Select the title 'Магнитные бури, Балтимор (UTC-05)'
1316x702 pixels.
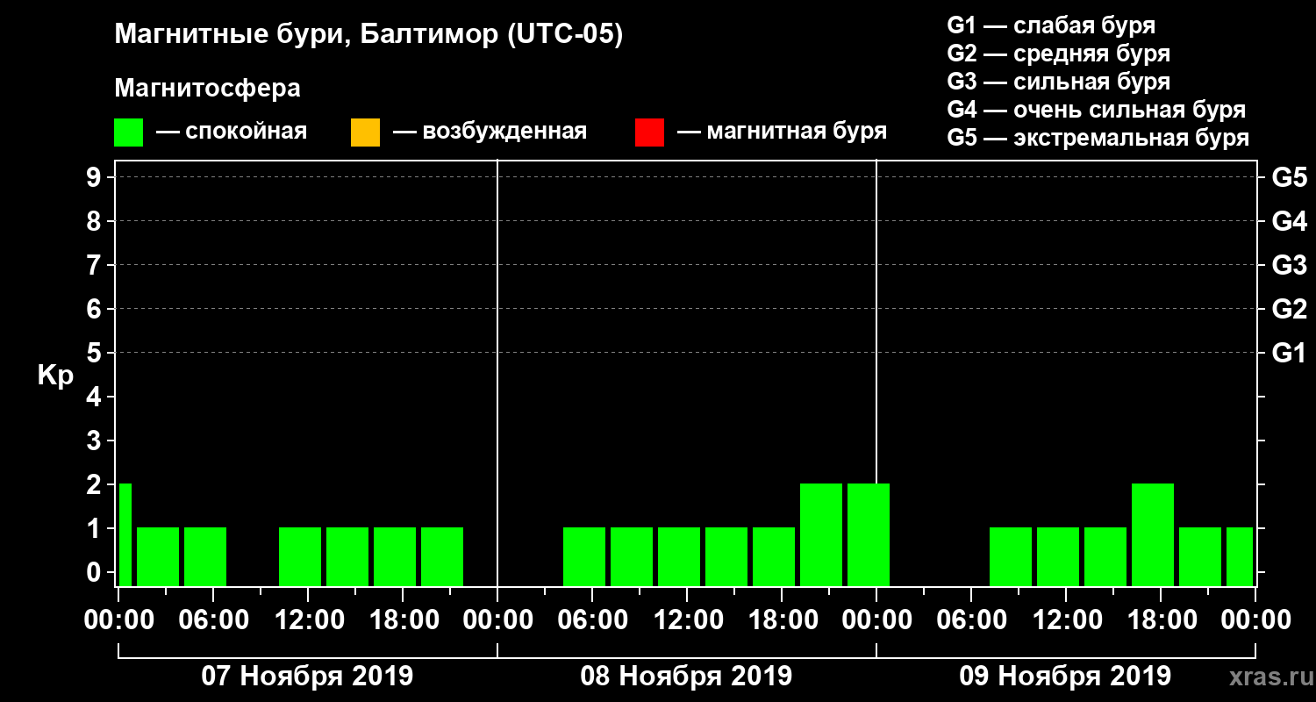pos(368,35)
